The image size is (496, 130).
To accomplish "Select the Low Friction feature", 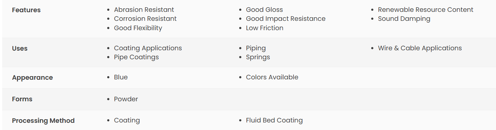I will (265, 28).
